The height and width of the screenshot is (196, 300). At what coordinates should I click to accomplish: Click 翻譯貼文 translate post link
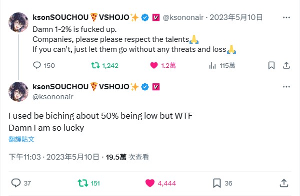tap(21, 139)
